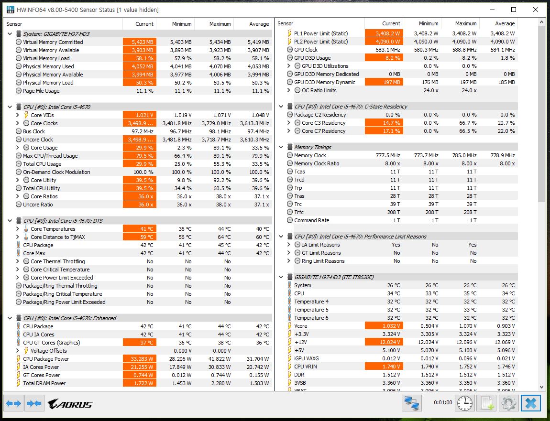Click the right pane's Average column header
Screen dimensions: 550x421
tap(498, 23)
